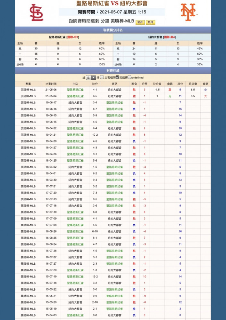
Task: Click the 赛事 column header
Action: (x=28, y=84)
